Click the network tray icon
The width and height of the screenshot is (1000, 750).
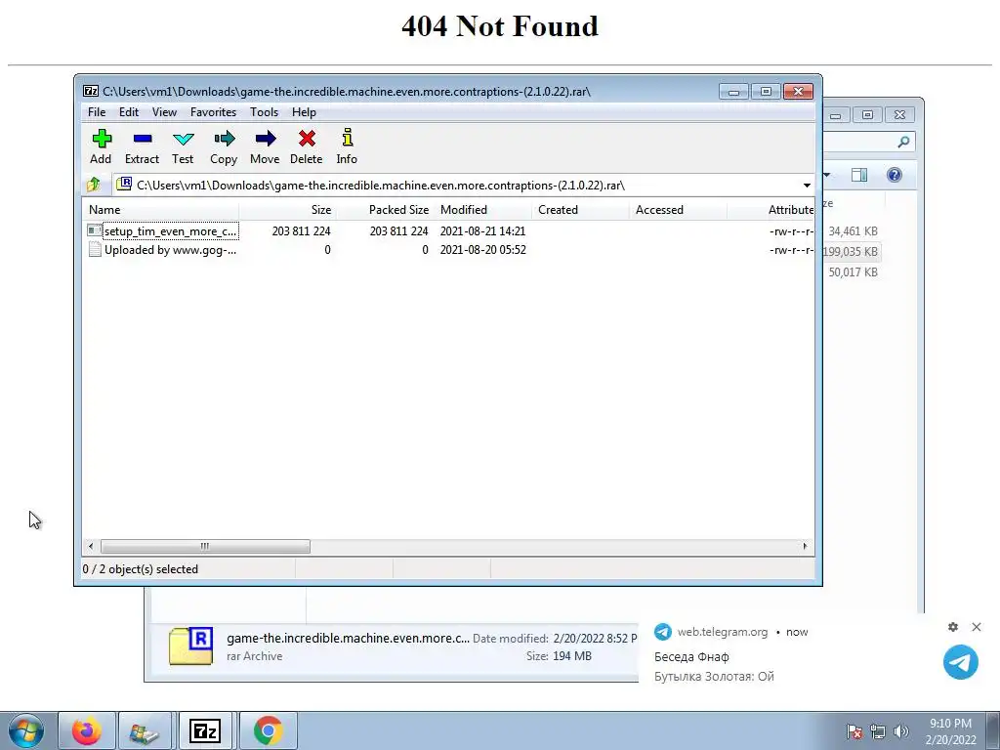point(878,731)
